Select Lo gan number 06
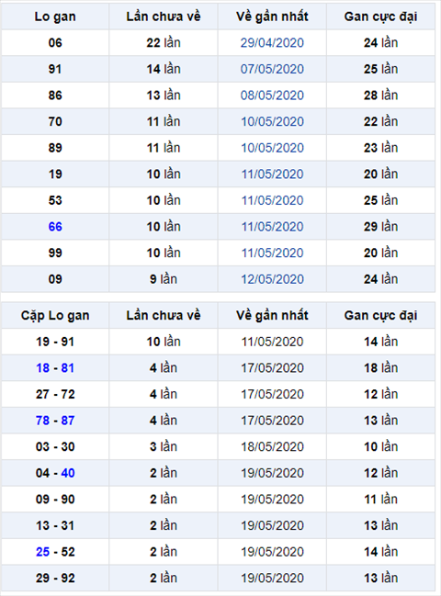Image resolution: width=441 pixels, height=596 pixels. point(55,42)
